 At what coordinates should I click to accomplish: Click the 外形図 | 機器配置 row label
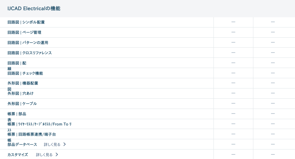pos(23,84)
